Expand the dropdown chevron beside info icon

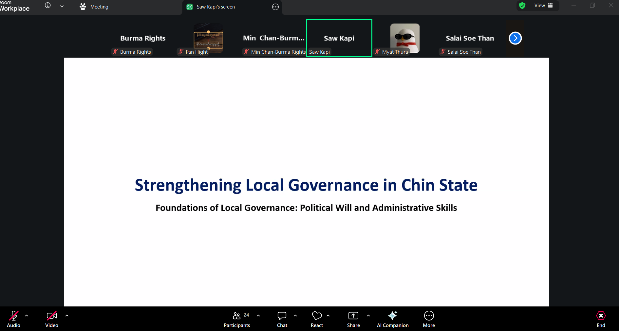click(62, 6)
